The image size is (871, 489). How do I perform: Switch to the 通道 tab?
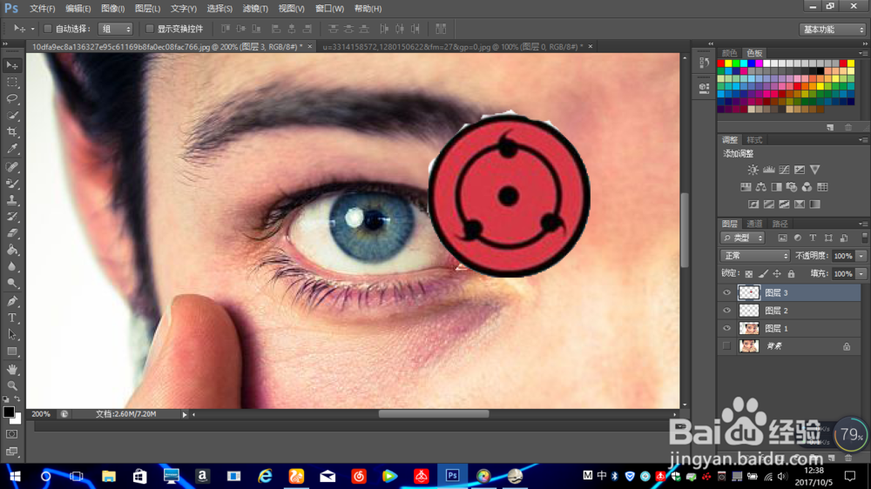coord(753,224)
